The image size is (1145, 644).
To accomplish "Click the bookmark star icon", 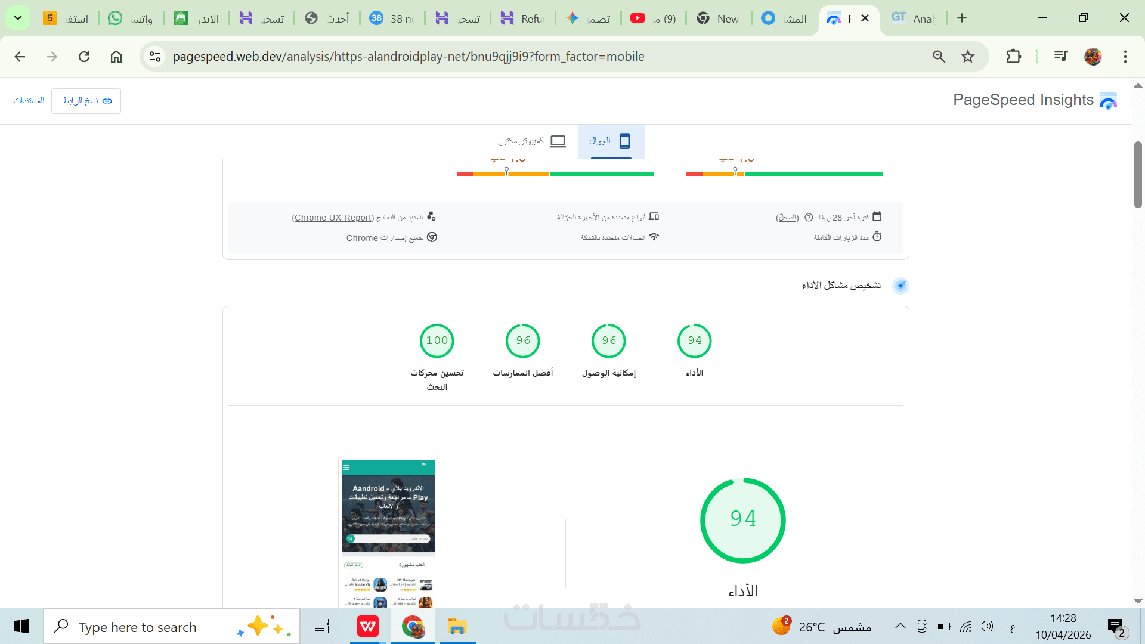I will (x=967, y=57).
